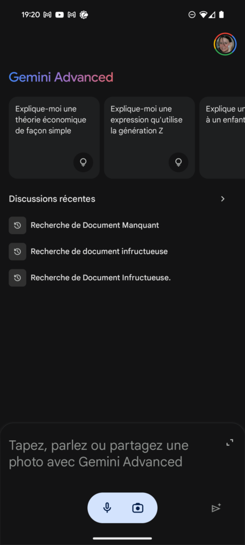This screenshot has width=245, height=545.
Task: Tap the Discussions récentes heading
Action: (52, 199)
